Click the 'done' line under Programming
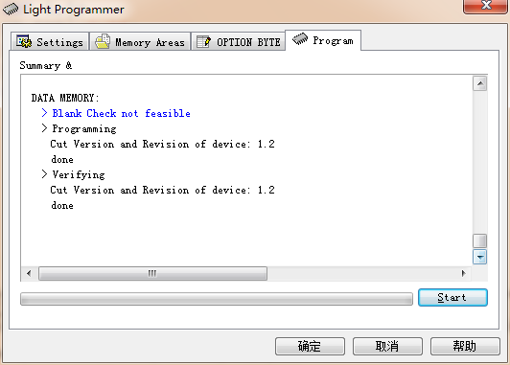This screenshot has width=510, height=365. tap(62, 159)
